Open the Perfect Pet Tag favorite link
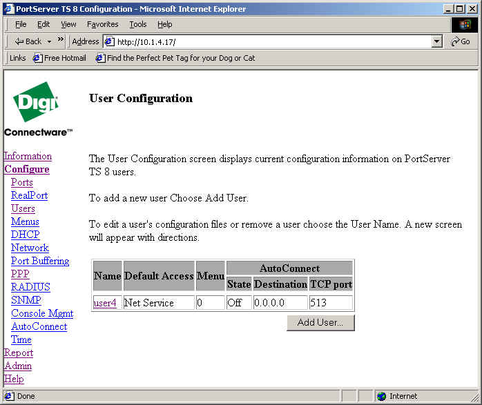 tap(180, 58)
